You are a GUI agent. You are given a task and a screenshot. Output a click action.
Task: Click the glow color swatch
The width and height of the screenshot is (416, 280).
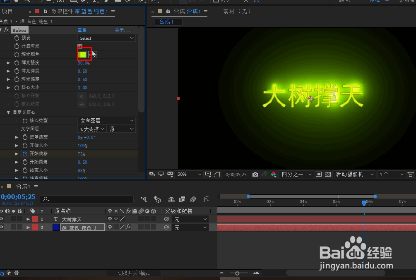[x=82, y=54]
